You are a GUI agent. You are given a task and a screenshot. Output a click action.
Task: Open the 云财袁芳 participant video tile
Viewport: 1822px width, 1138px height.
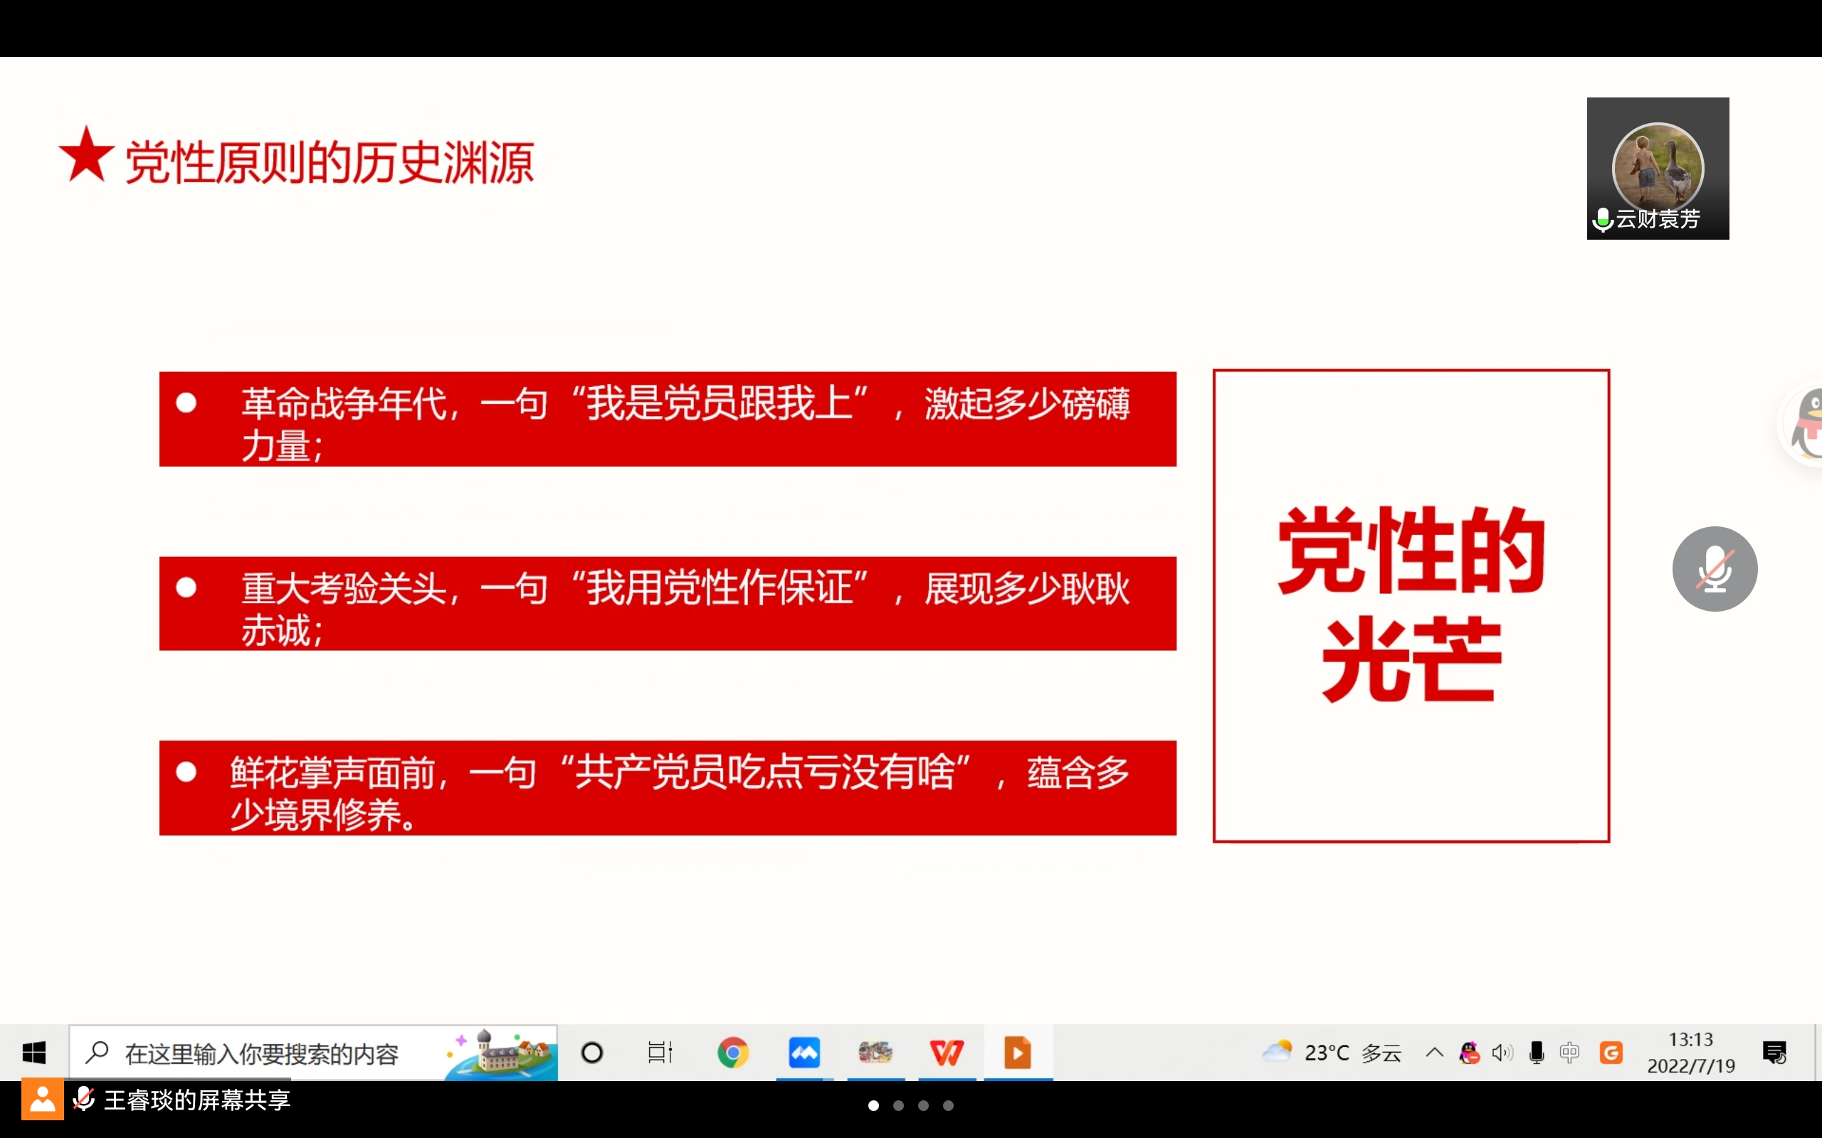click(1657, 168)
